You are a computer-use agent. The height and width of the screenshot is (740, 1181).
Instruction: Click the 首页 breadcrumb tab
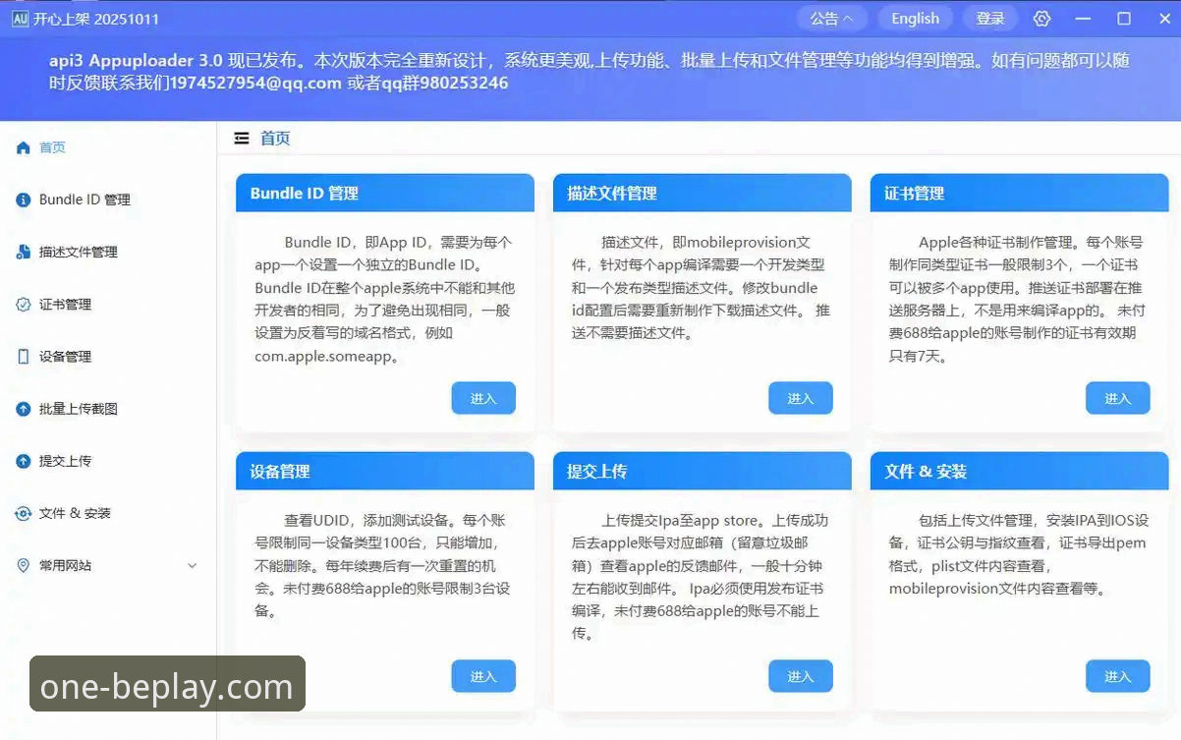tap(274, 139)
